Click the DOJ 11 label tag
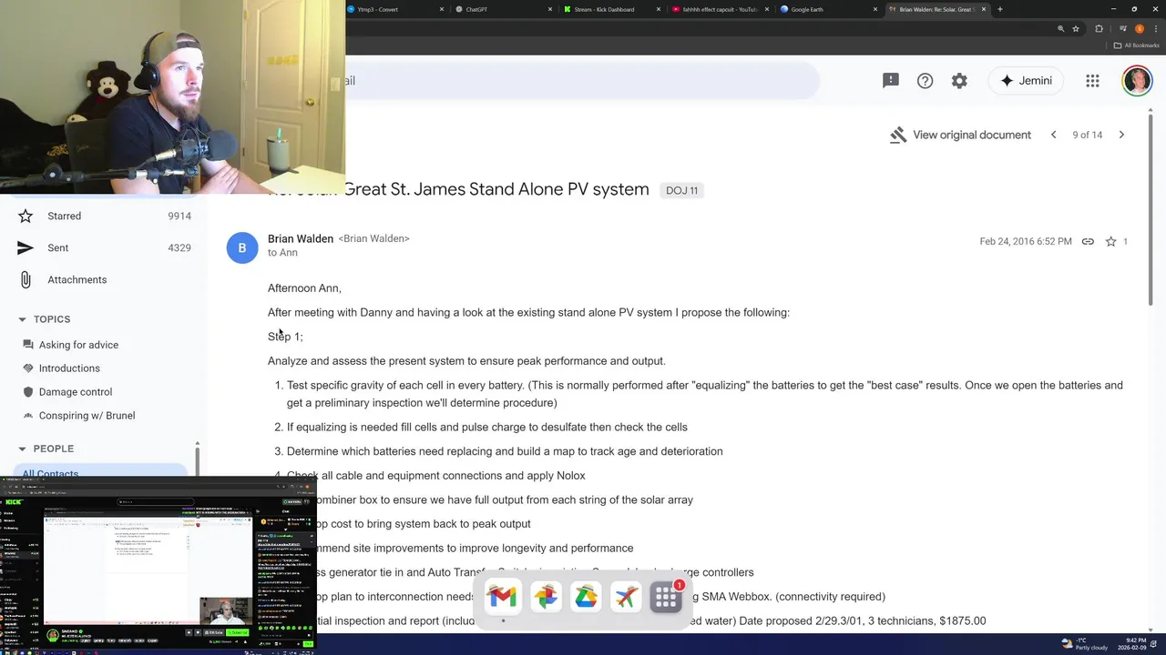This screenshot has width=1166, height=655. click(x=681, y=190)
